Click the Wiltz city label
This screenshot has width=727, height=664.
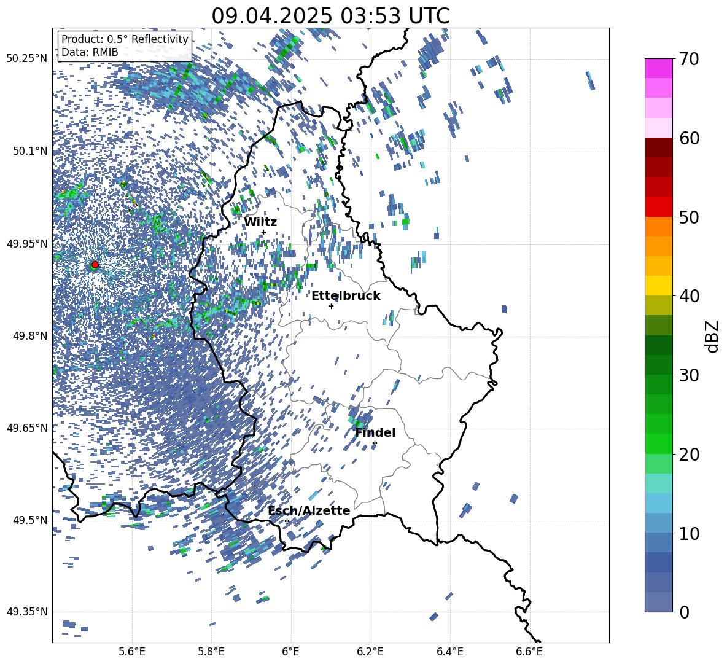pos(260,222)
